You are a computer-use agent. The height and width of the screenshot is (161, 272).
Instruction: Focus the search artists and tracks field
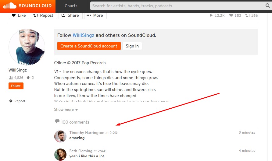[177, 6]
